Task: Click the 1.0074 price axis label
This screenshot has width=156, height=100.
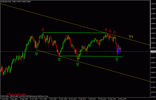Action: click(x=153, y=9)
